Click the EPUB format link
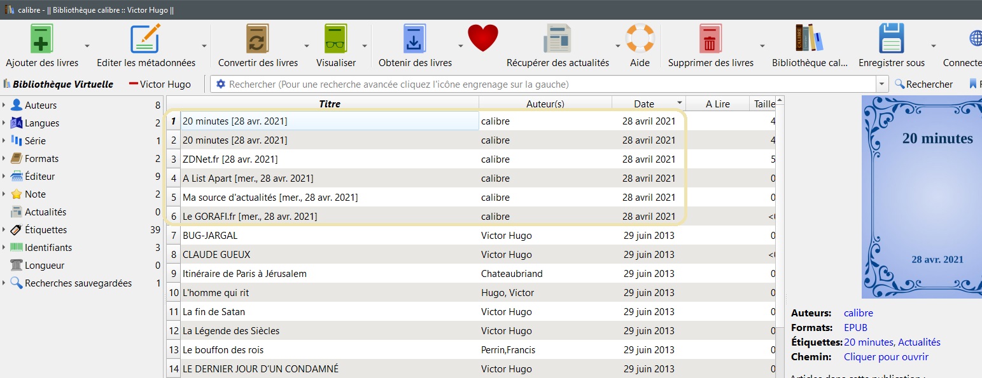Screen dimensions: 982x378 856,328
